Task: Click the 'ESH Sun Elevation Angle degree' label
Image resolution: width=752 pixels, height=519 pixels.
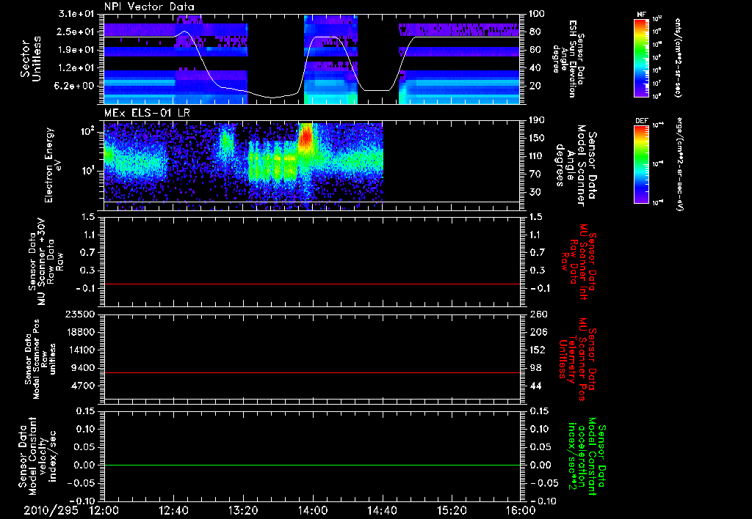Action: pyautogui.click(x=568, y=59)
